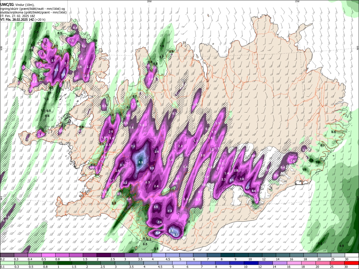Click the dark teal 8 swatch in the snow legend
The image size is (359, 269).
tap(227, 255)
